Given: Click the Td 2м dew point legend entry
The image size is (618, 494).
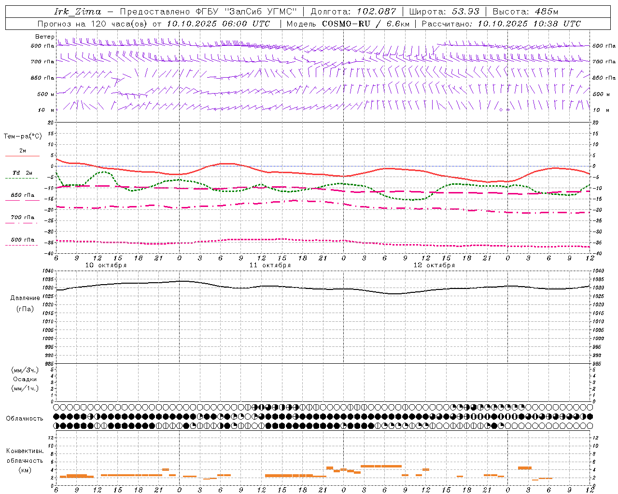Looking at the screenshot, I should [22, 175].
